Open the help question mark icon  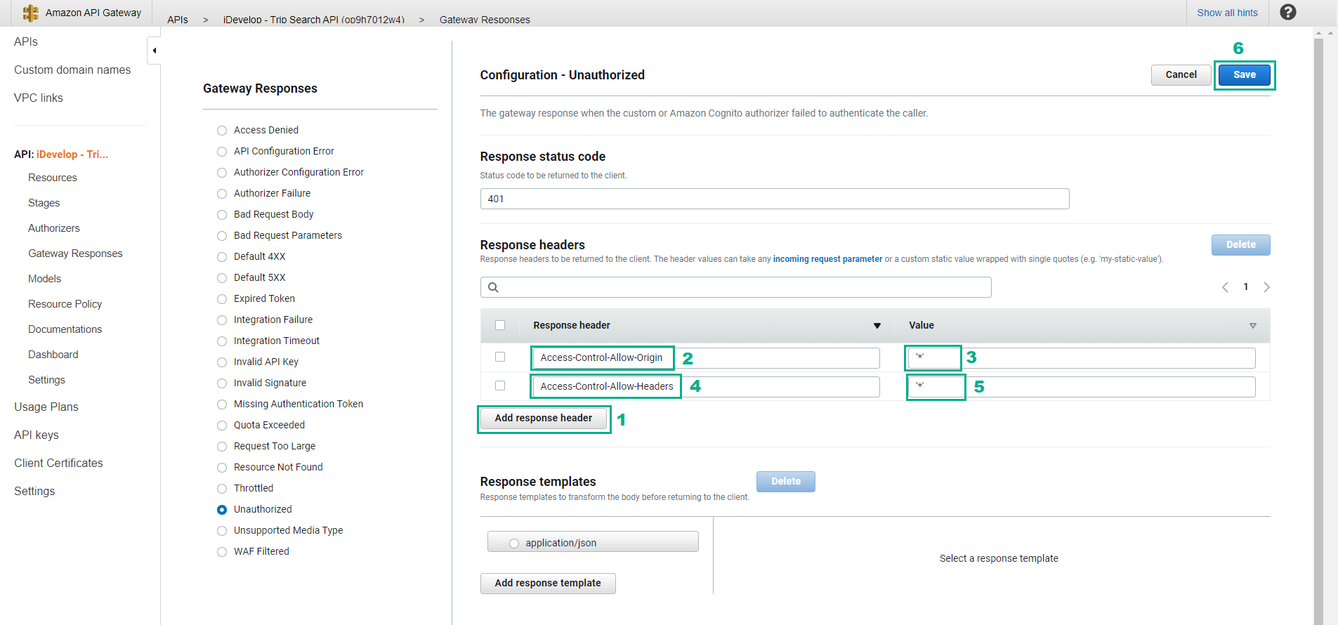tap(1288, 12)
